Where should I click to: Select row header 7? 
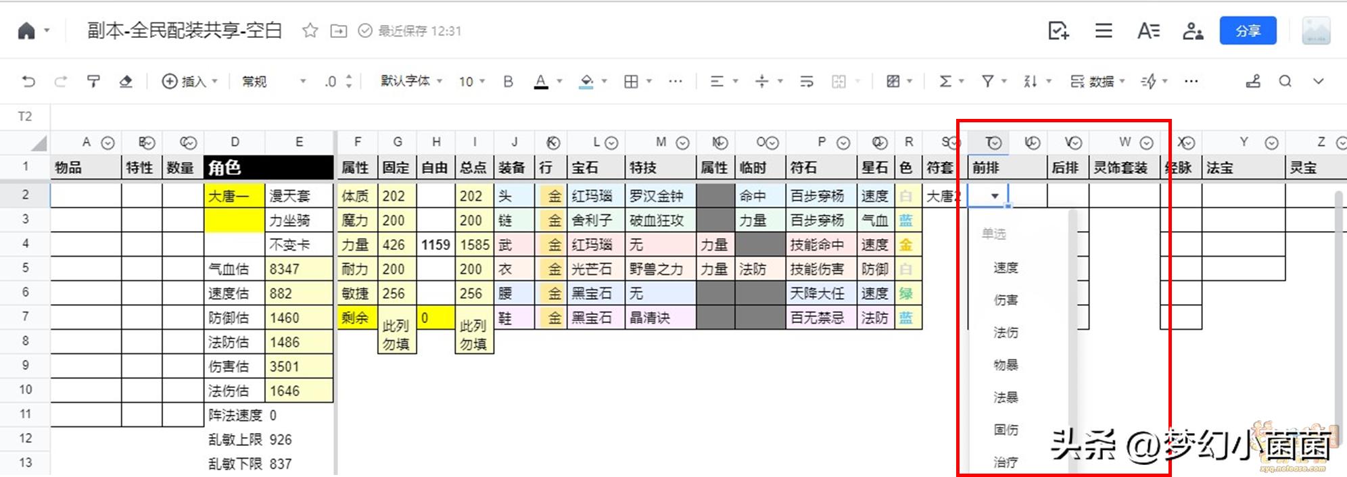point(25,316)
